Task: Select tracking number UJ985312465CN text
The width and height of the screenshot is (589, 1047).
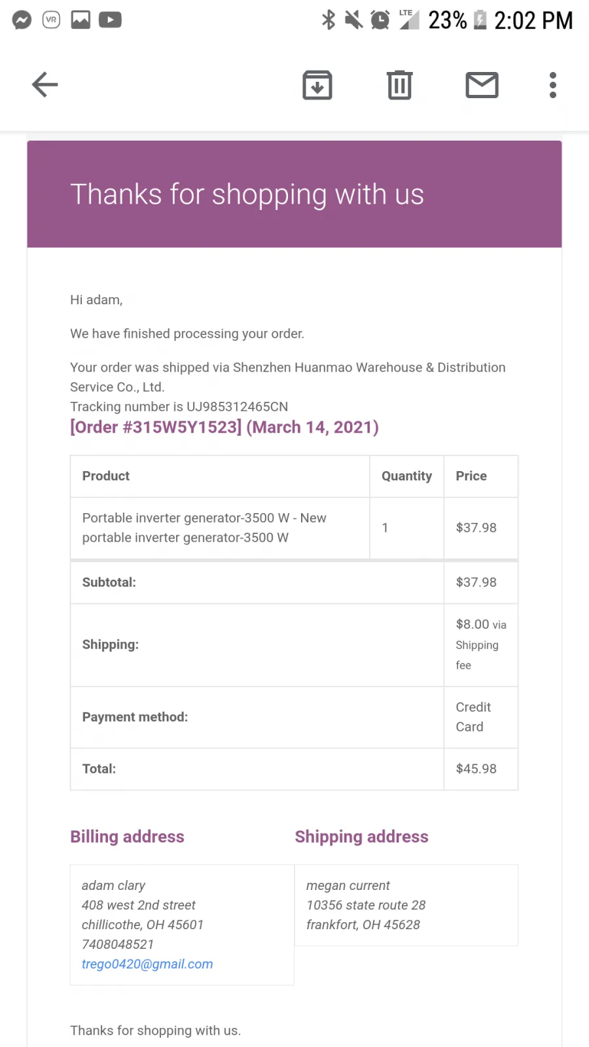Action: (x=237, y=406)
